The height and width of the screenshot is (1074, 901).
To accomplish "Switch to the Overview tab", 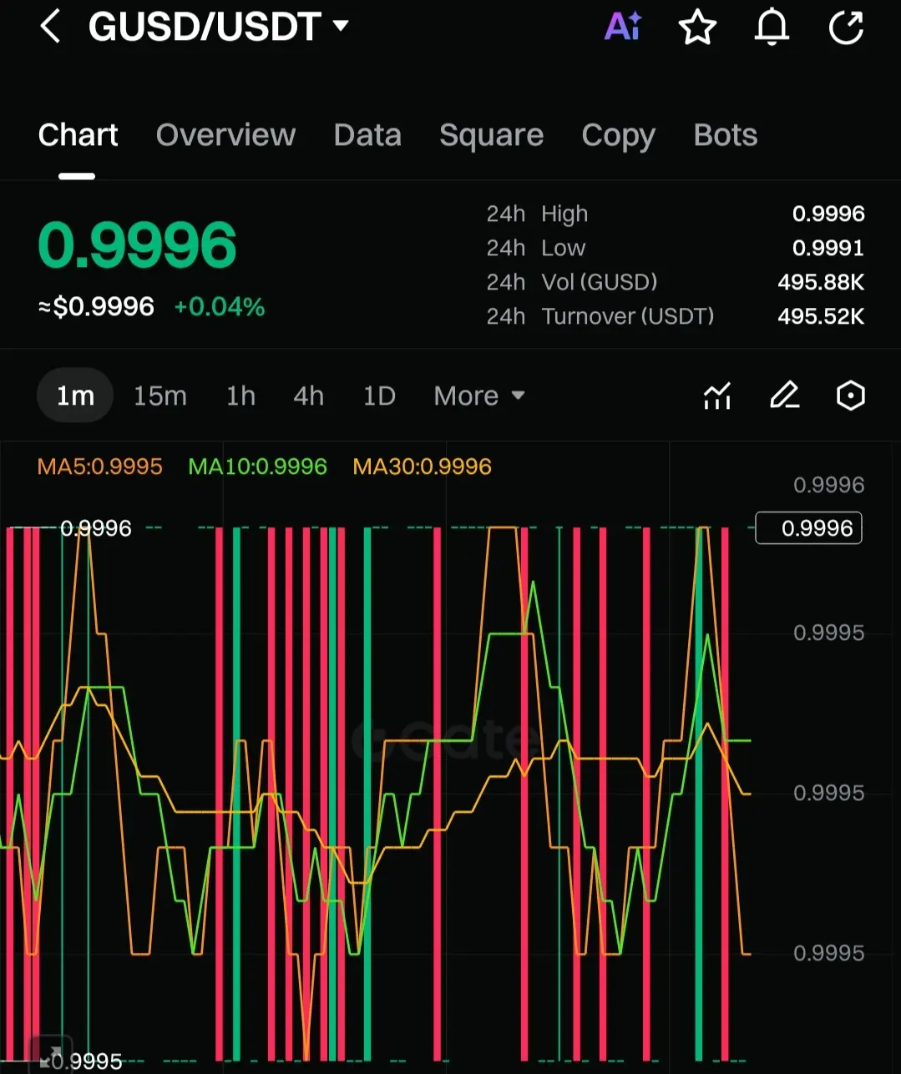I will point(225,135).
